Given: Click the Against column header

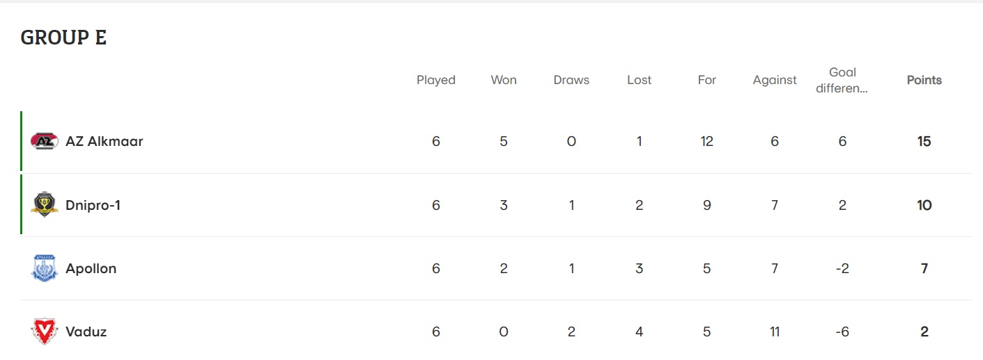Looking at the screenshot, I should [775, 80].
